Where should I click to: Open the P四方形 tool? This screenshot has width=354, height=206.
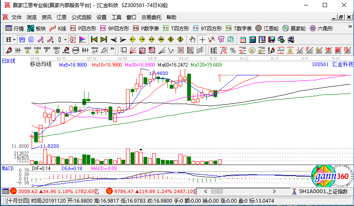(x=83, y=28)
